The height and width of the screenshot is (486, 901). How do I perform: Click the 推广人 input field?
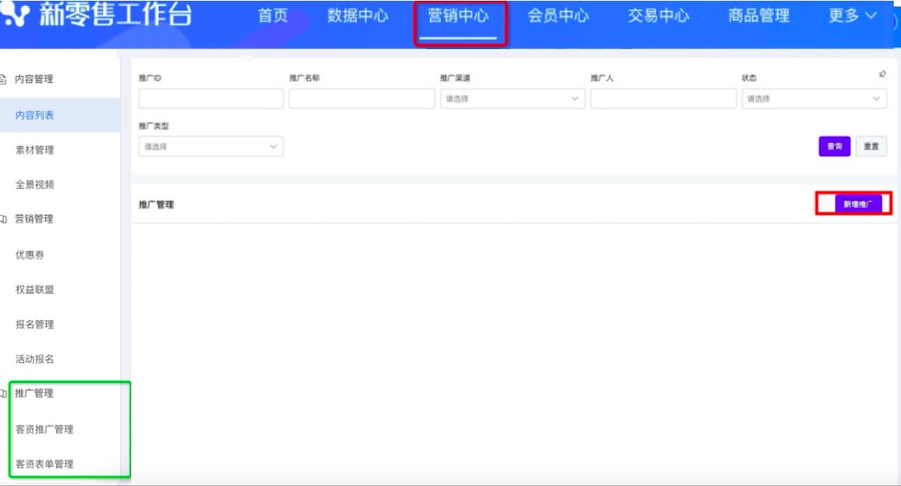663,99
